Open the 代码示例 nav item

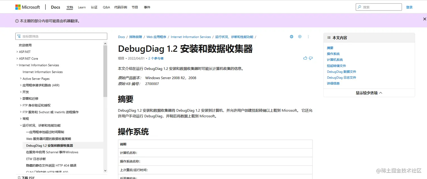pos(121,7)
